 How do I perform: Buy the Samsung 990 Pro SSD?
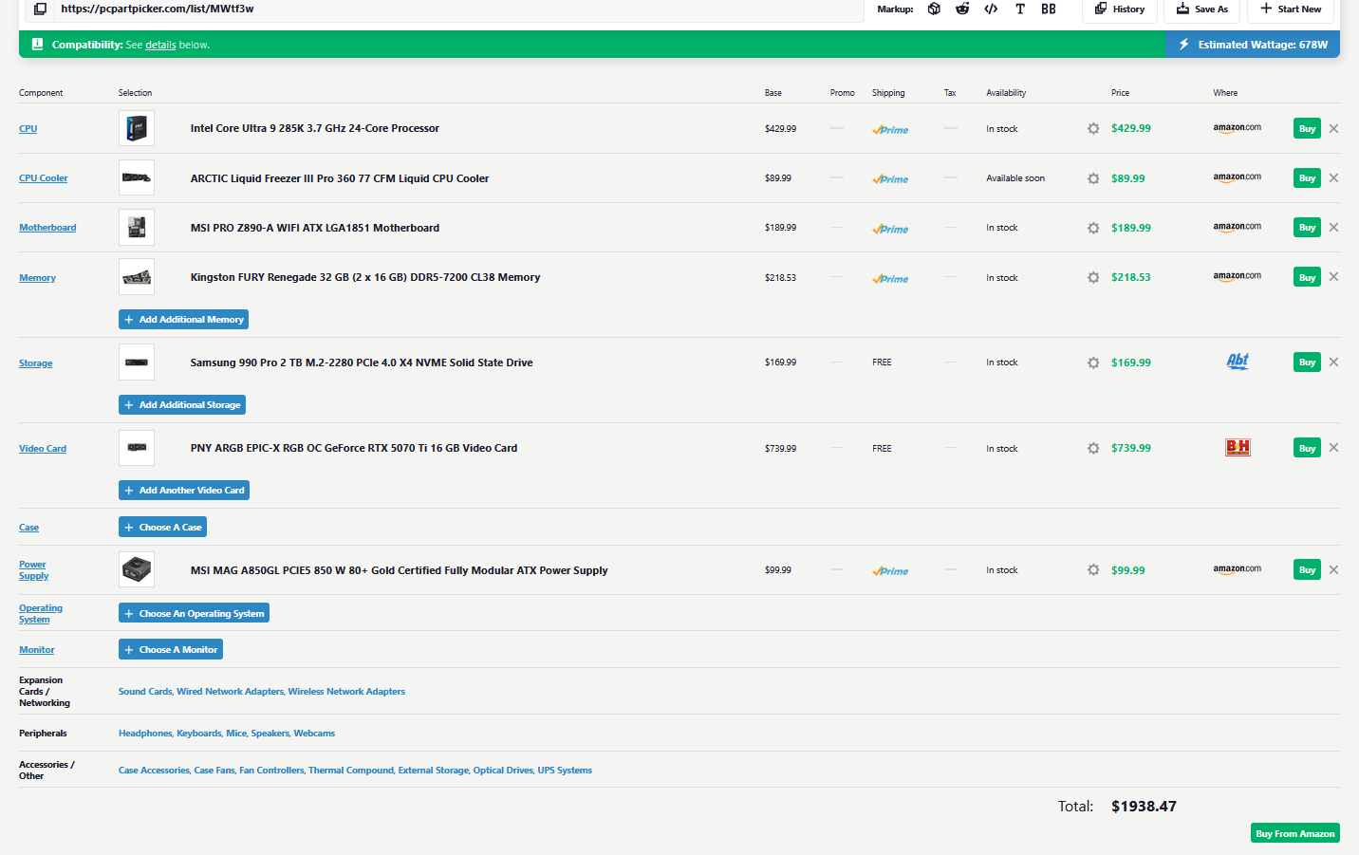(x=1307, y=362)
